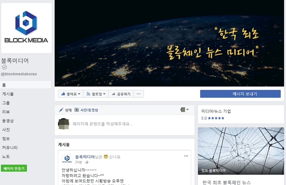
Task: Choose the 사진/동영상 camera option
Action: 86,110
